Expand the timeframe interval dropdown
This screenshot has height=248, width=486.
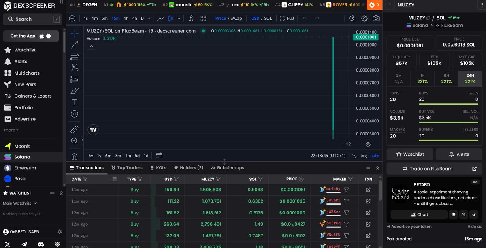tap(149, 18)
